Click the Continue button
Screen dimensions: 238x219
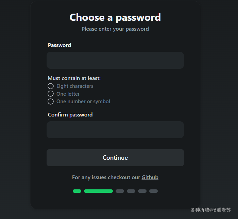(115, 158)
